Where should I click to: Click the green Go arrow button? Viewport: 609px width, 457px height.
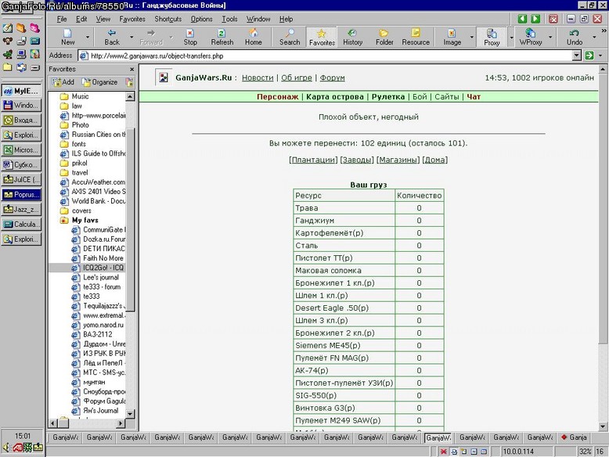click(589, 56)
